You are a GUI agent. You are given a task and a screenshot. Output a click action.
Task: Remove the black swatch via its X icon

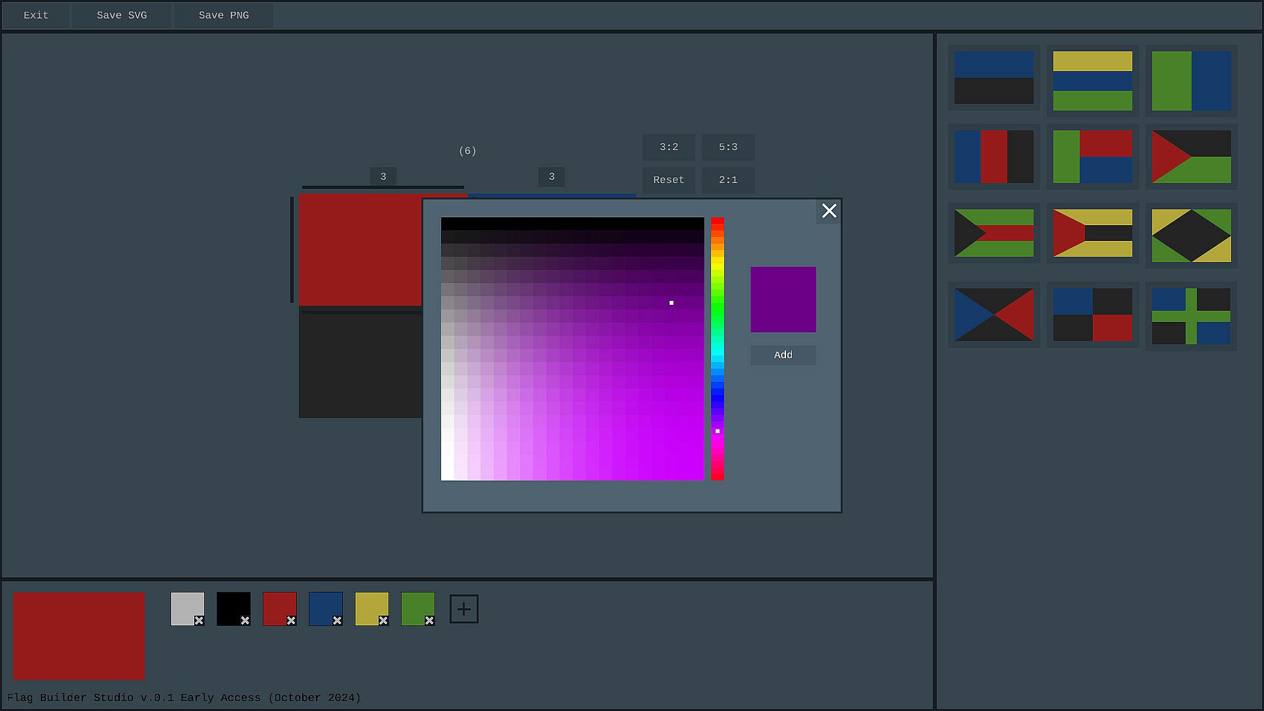(x=245, y=620)
